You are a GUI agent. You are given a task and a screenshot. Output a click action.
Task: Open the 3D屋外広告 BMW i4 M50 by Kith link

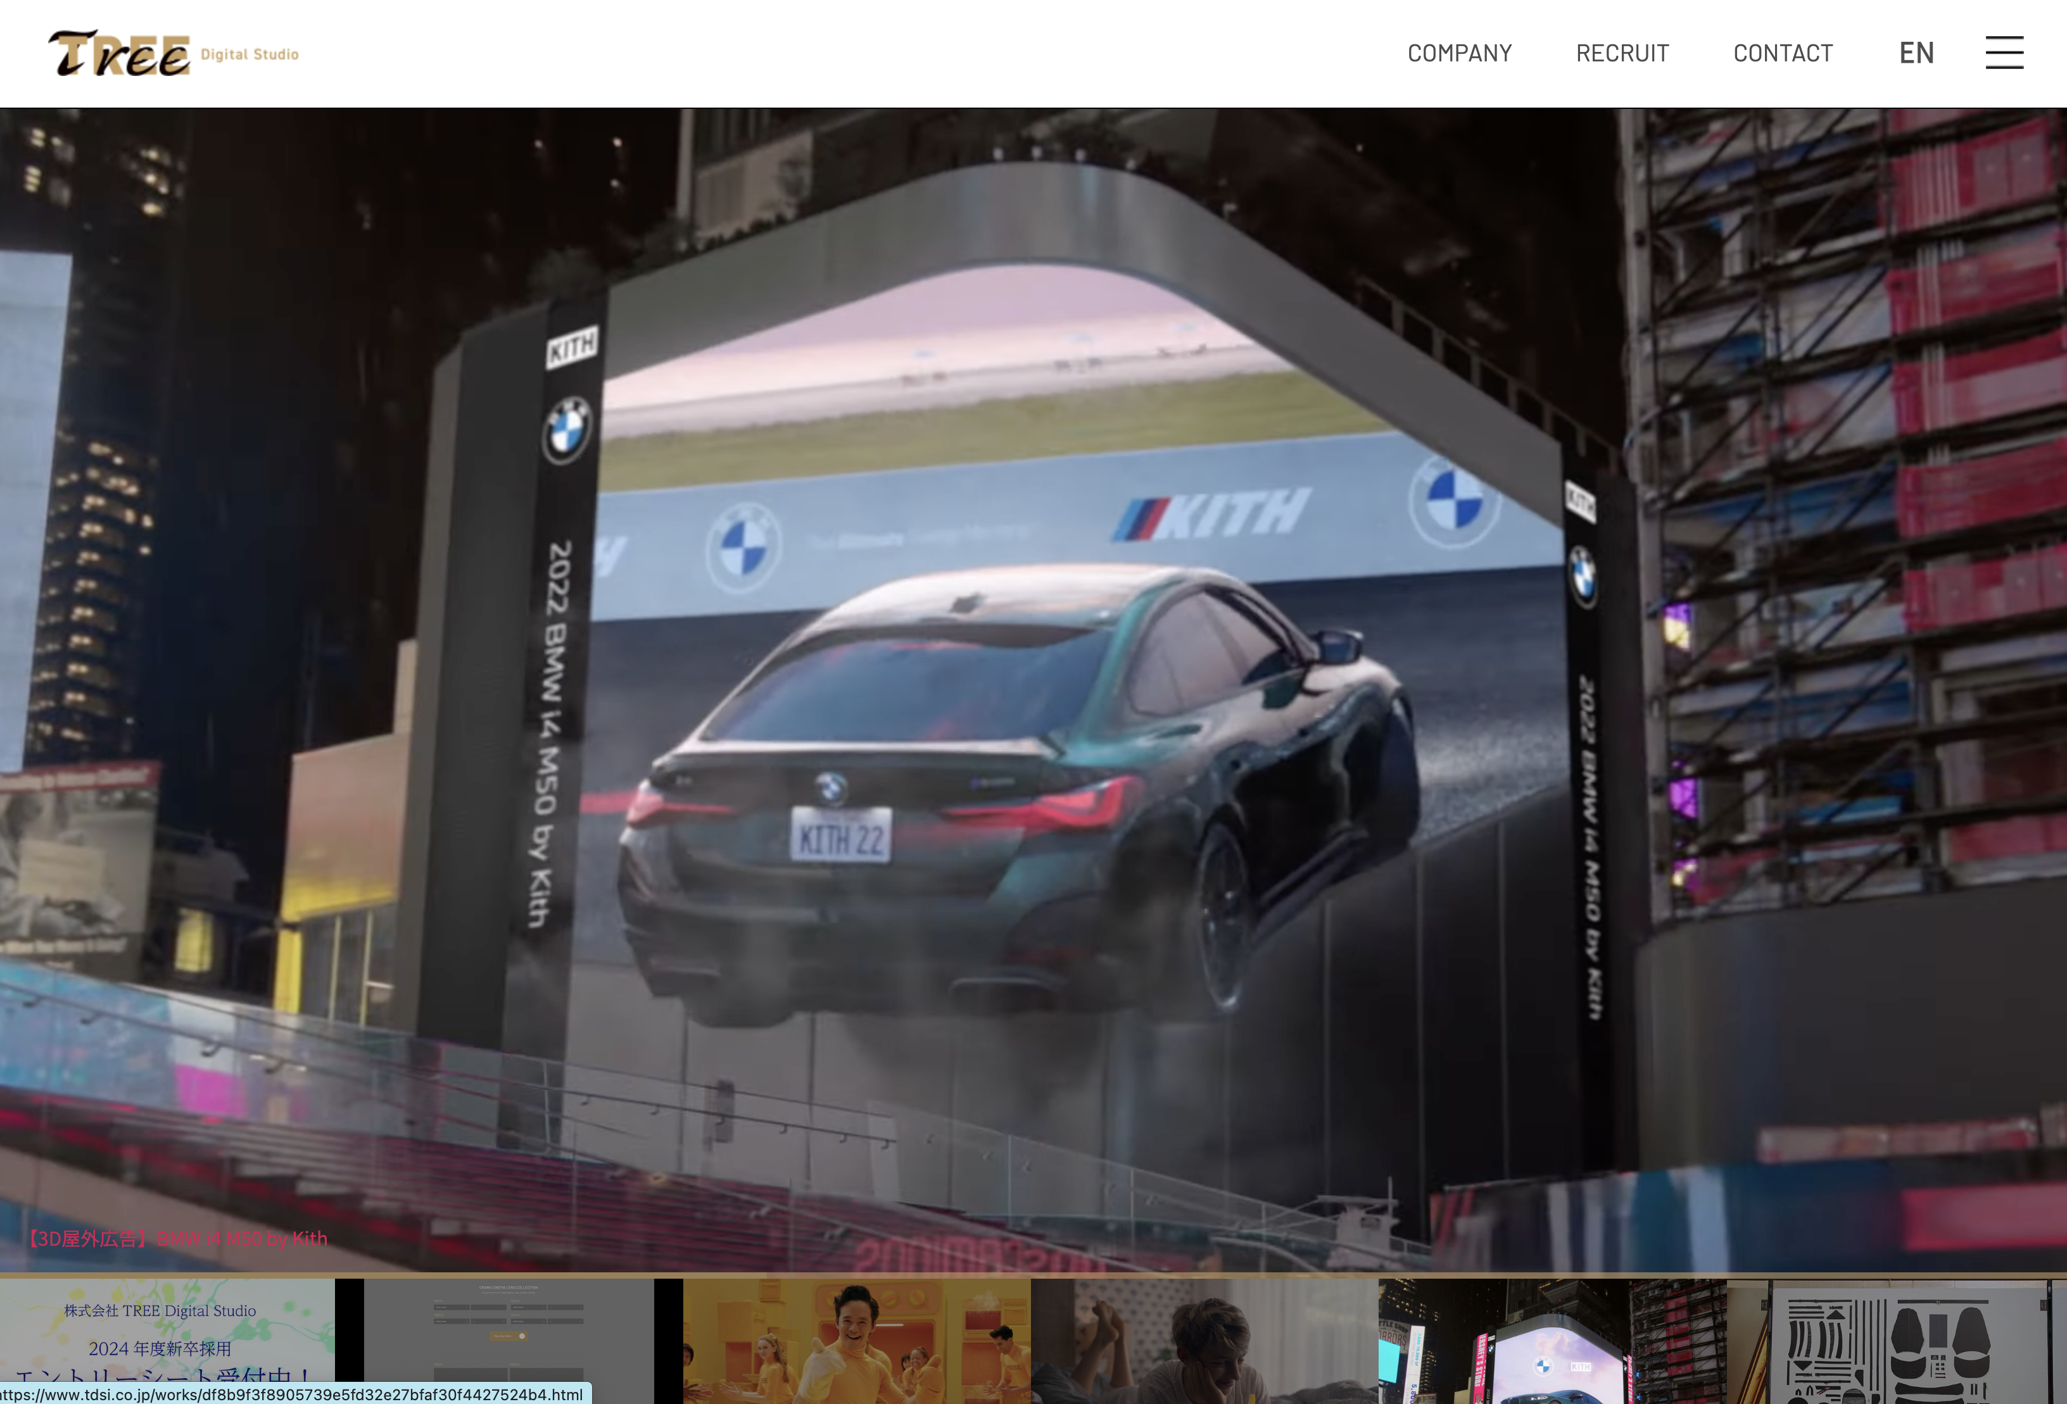point(176,1239)
